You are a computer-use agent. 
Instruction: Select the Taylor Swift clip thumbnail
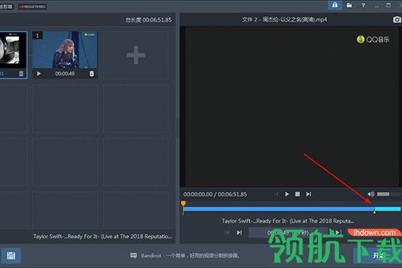point(65,50)
